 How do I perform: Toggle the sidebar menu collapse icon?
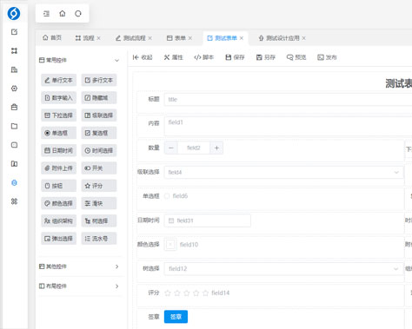[x=46, y=14]
